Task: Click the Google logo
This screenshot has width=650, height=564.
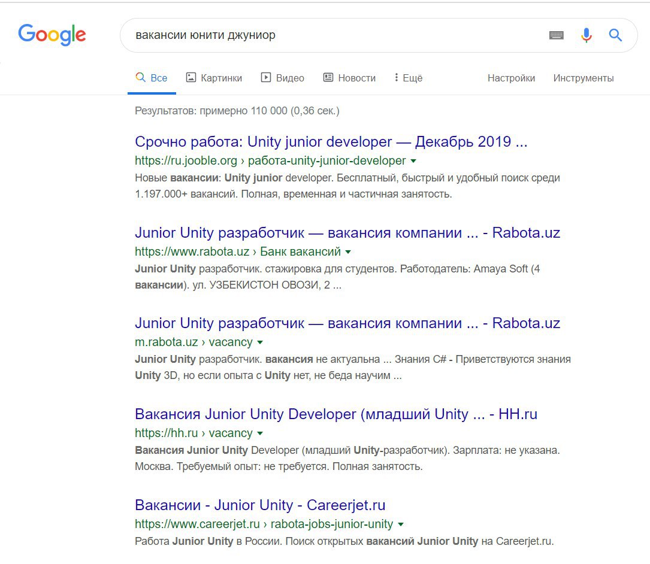Action: coord(52,35)
